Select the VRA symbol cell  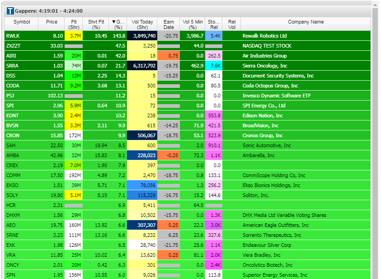coord(22,255)
